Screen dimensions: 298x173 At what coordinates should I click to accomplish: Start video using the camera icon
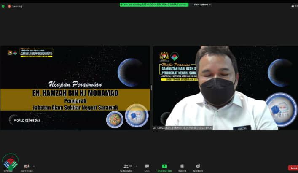coord(27,166)
